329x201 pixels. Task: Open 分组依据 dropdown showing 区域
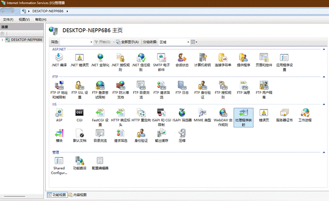tap(174, 42)
